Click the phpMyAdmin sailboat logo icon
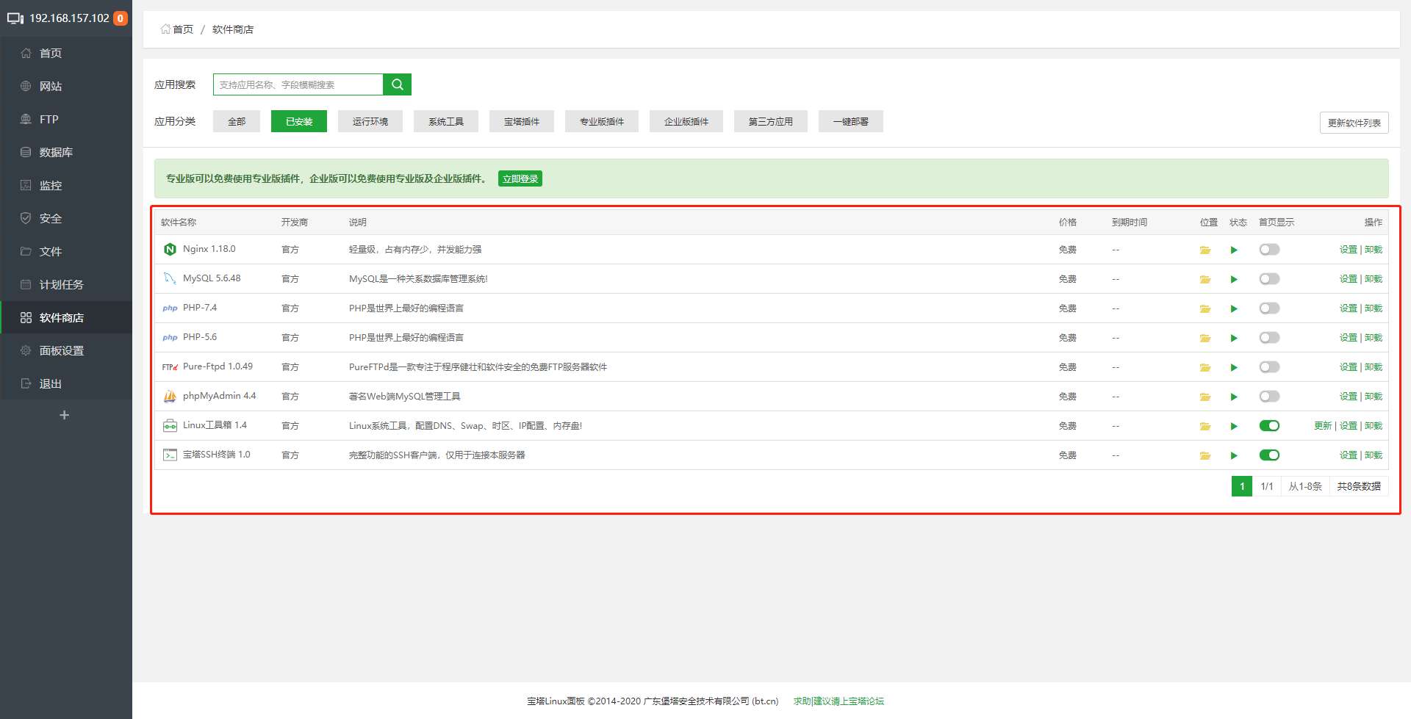The height and width of the screenshot is (719, 1411). (x=170, y=397)
